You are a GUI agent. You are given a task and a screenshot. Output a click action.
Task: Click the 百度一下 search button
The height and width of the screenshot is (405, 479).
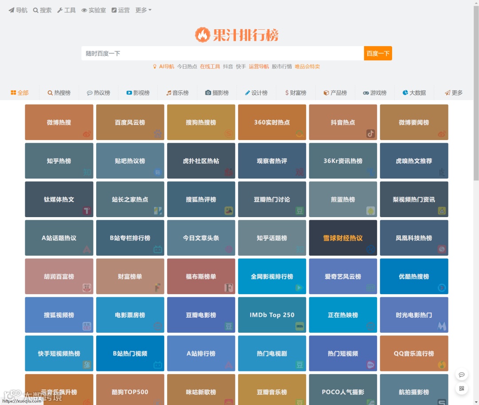(378, 54)
